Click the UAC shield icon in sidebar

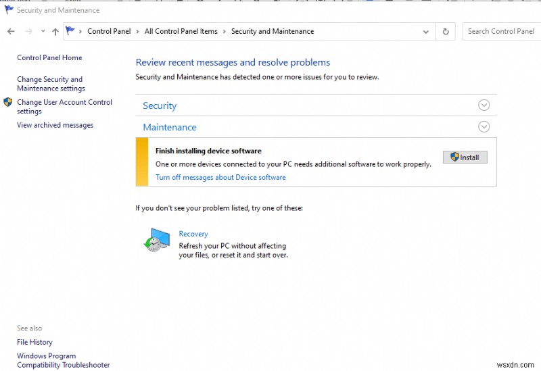7,102
